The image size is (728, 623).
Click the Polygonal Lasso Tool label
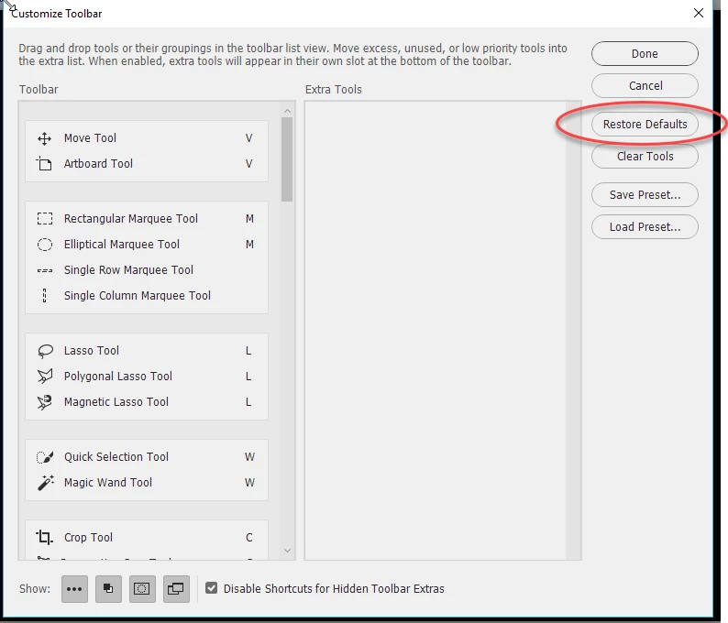(118, 377)
